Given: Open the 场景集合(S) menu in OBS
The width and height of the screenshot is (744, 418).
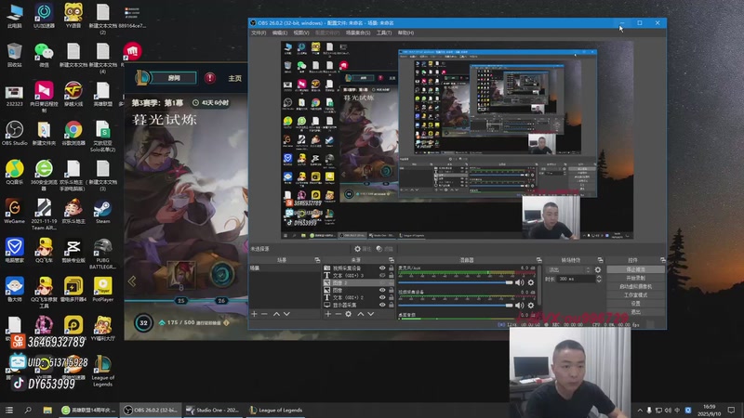Looking at the screenshot, I should (x=358, y=33).
